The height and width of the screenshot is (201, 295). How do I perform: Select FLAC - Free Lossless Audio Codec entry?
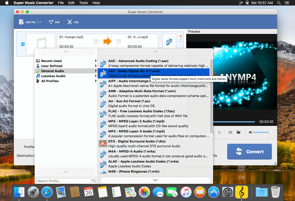point(154,114)
